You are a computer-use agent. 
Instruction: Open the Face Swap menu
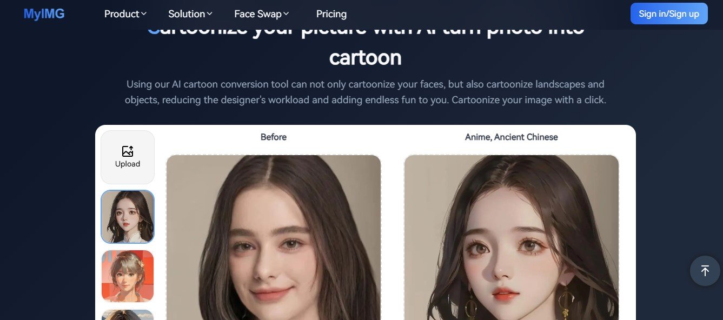point(262,14)
